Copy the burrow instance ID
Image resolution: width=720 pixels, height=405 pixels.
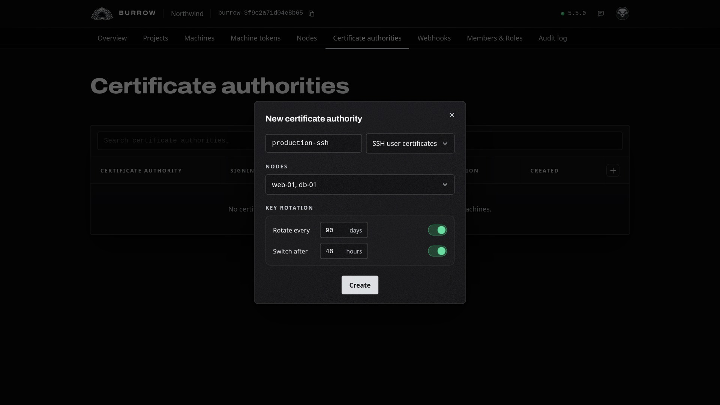click(311, 13)
